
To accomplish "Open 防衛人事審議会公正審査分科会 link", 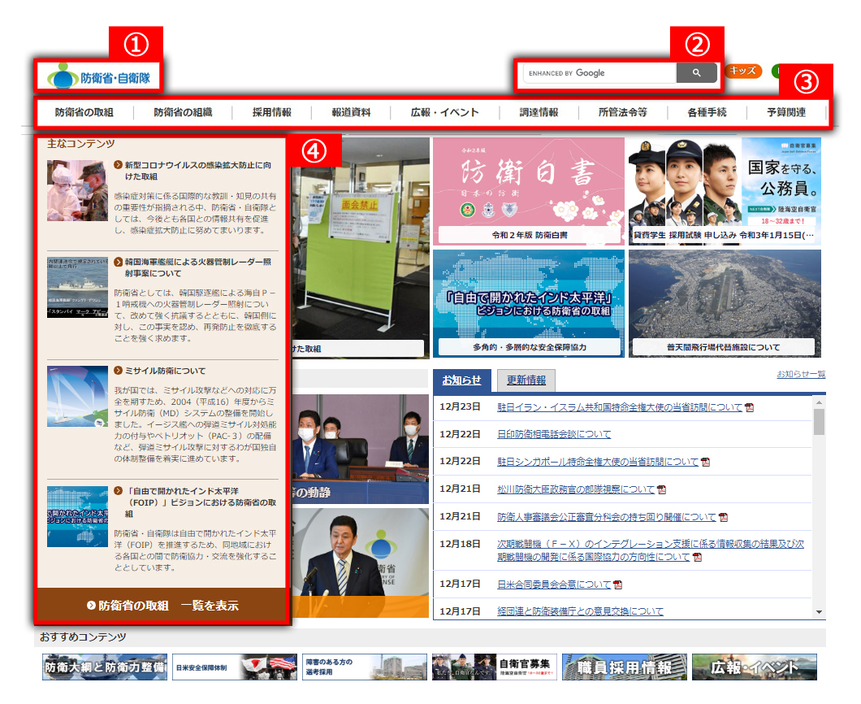I will pyautogui.click(x=607, y=517).
